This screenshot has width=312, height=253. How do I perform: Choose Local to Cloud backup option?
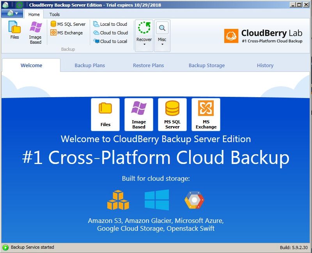point(110,24)
